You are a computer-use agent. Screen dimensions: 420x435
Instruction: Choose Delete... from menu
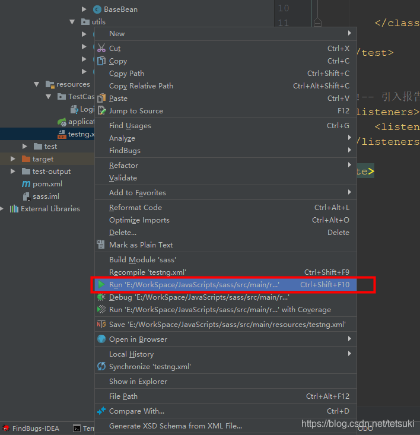point(225,232)
